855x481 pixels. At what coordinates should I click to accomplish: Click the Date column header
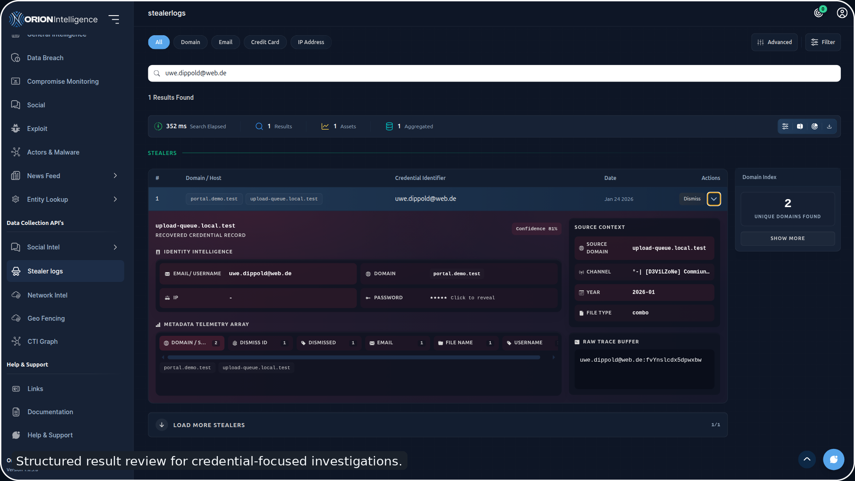click(x=611, y=178)
